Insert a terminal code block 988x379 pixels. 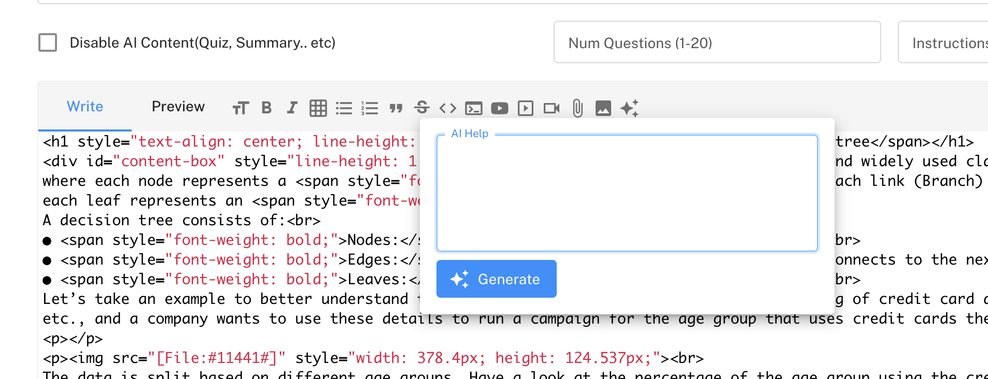[x=474, y=108]
